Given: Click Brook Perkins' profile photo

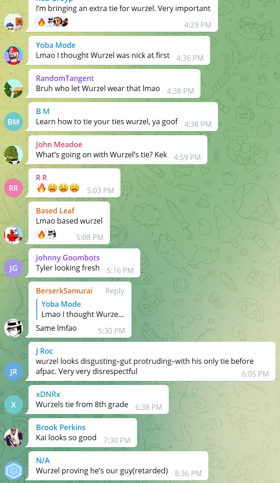Looking at the screenshot, I should pyautogui.click(x=13, y=438).
